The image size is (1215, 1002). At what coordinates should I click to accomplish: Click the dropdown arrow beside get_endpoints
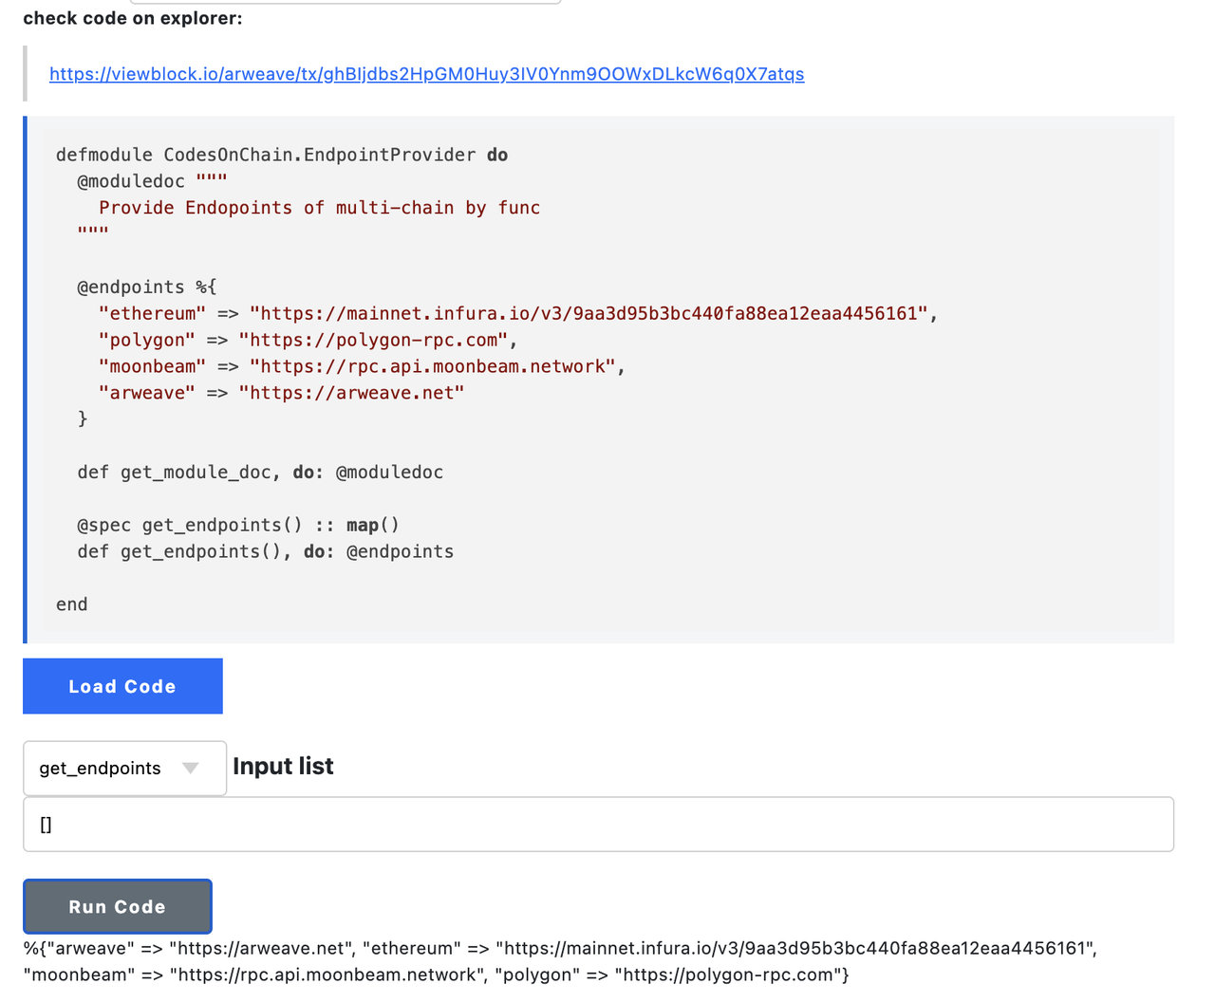click(190, 768)
